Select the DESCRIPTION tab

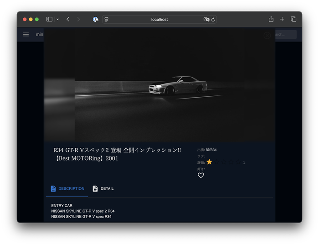(x=67, y=188)
